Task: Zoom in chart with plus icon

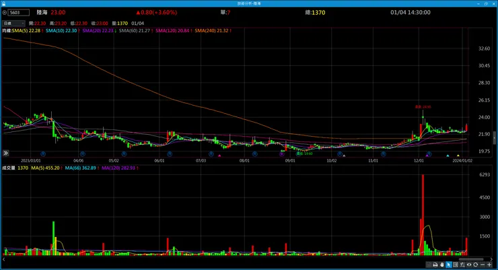Action: [x=489, y=265]
